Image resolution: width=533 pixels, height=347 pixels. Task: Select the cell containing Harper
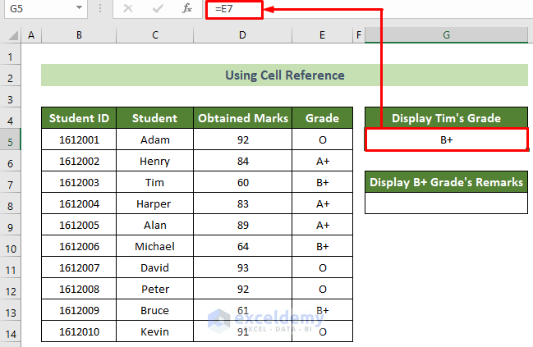[x=154, y=203]
